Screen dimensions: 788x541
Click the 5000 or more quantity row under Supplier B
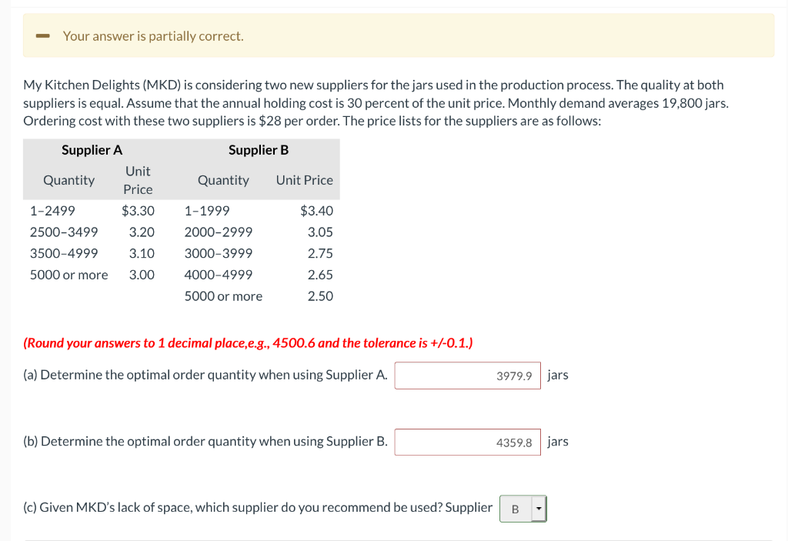click(x=223, y=296)
